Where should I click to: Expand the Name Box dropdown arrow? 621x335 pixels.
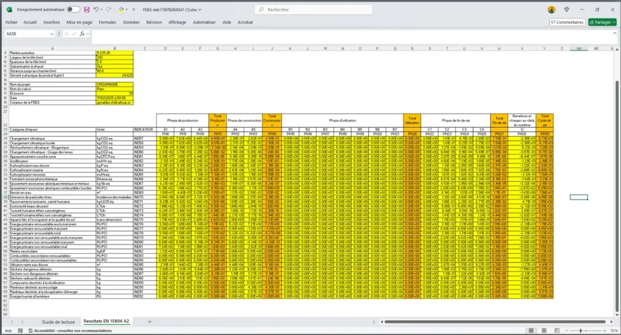click(x=52, y=34)
